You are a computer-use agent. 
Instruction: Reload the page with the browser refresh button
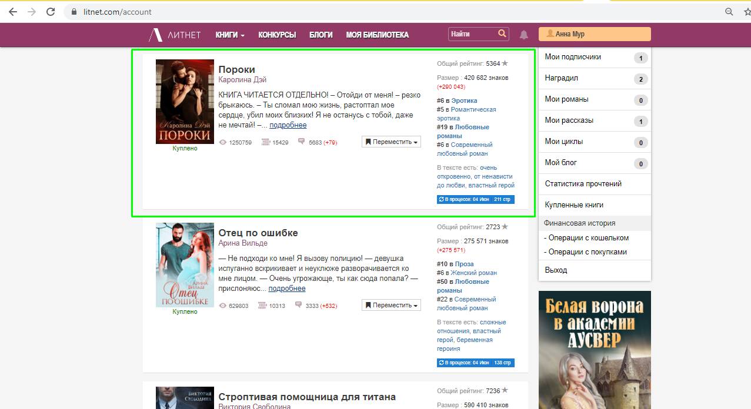51,12
